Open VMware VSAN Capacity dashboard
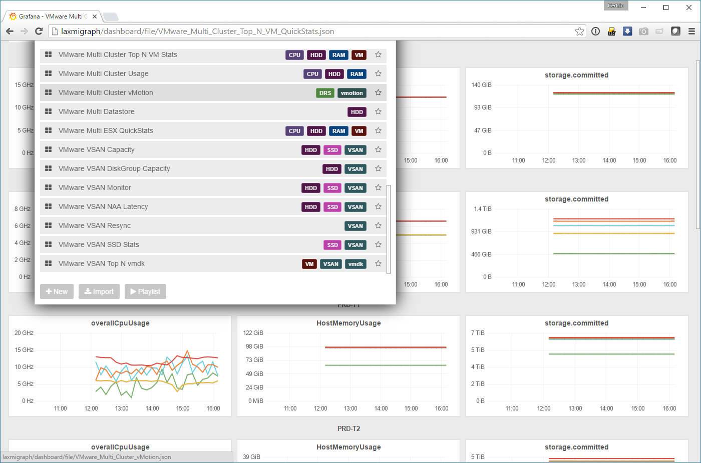The width and height of the screenshot is (701, 463). point(96,149)
